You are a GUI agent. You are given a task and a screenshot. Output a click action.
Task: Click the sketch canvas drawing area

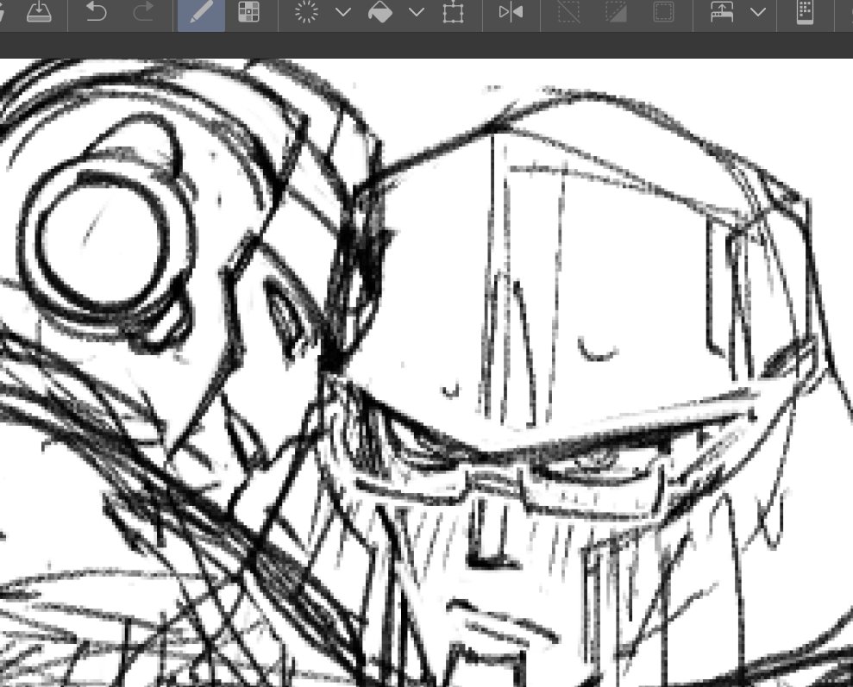(x=426, y=373)
